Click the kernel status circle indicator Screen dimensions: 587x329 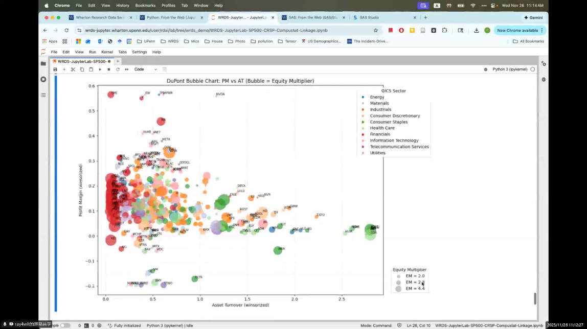(533, 69)
